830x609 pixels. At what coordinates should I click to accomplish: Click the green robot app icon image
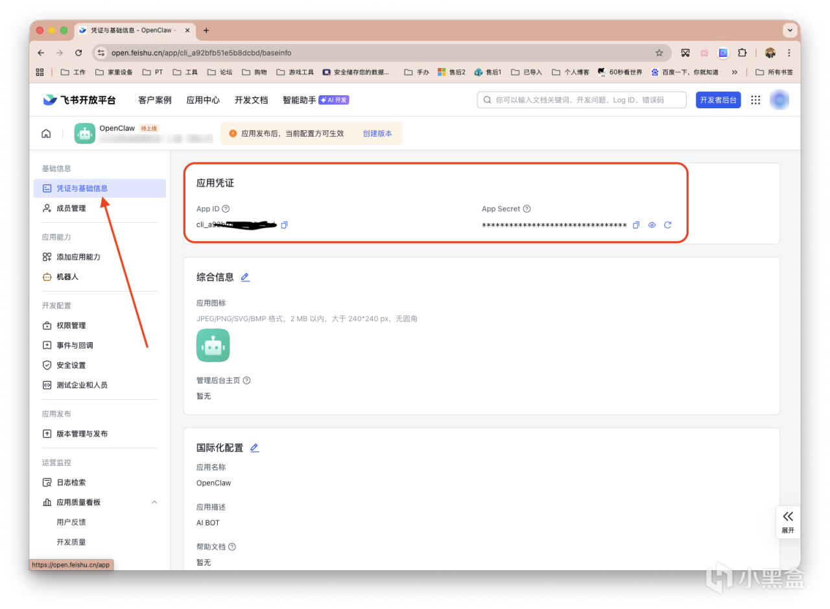[x=213, y=345]
